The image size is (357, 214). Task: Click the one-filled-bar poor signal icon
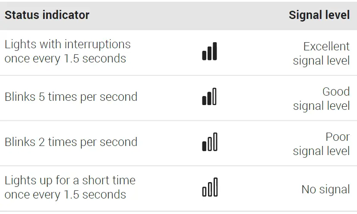pos(209,143)
